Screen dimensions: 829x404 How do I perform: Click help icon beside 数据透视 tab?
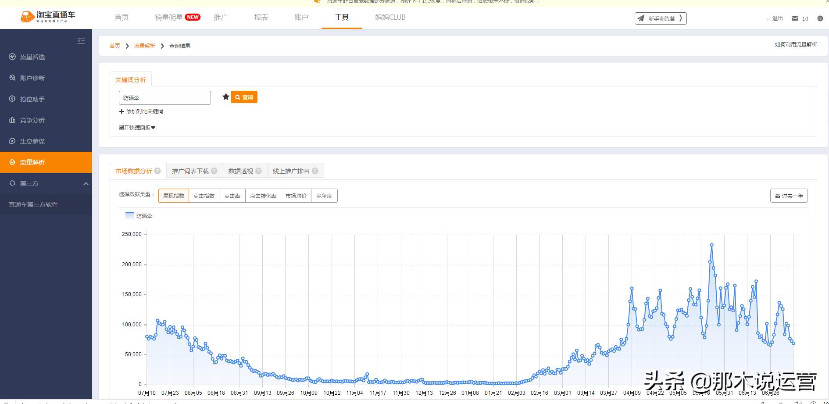pos(258,171)
